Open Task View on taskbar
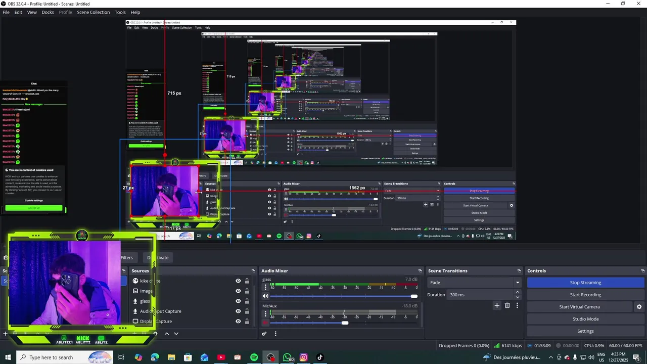647x364 pixels. [x=121, y=357]
